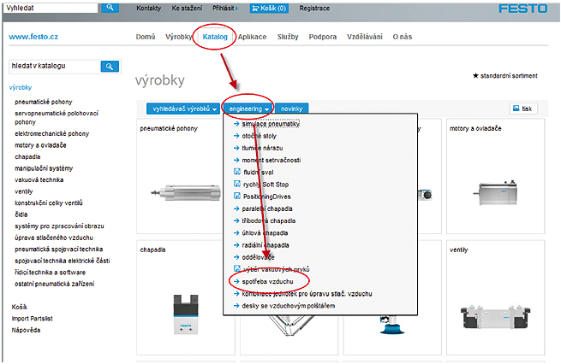The height and width of the screenshot is (364, 561).
Task: Select paralelní chapadla menu entry
Action: coord(263,208)
